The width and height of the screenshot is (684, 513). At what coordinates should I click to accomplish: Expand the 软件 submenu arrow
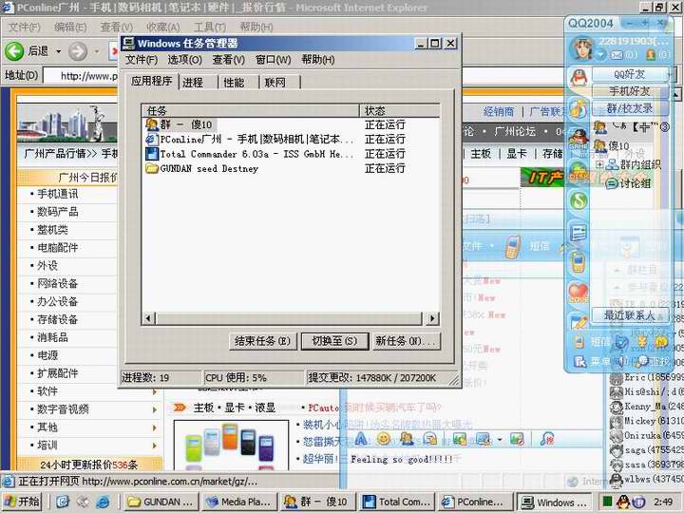coord(155,391)
